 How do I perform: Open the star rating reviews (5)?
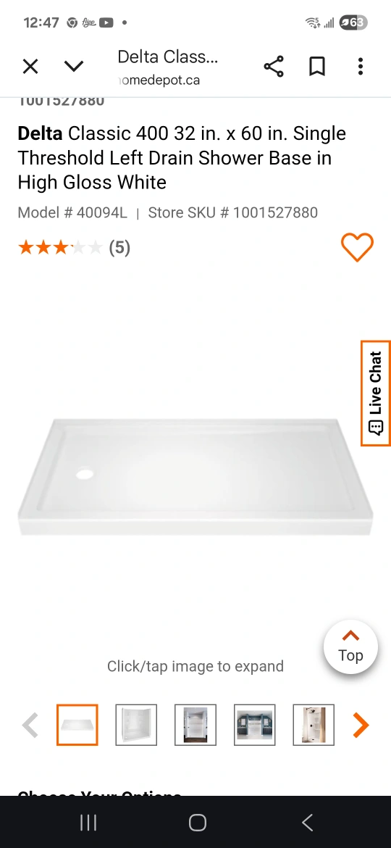pos(74,248)
